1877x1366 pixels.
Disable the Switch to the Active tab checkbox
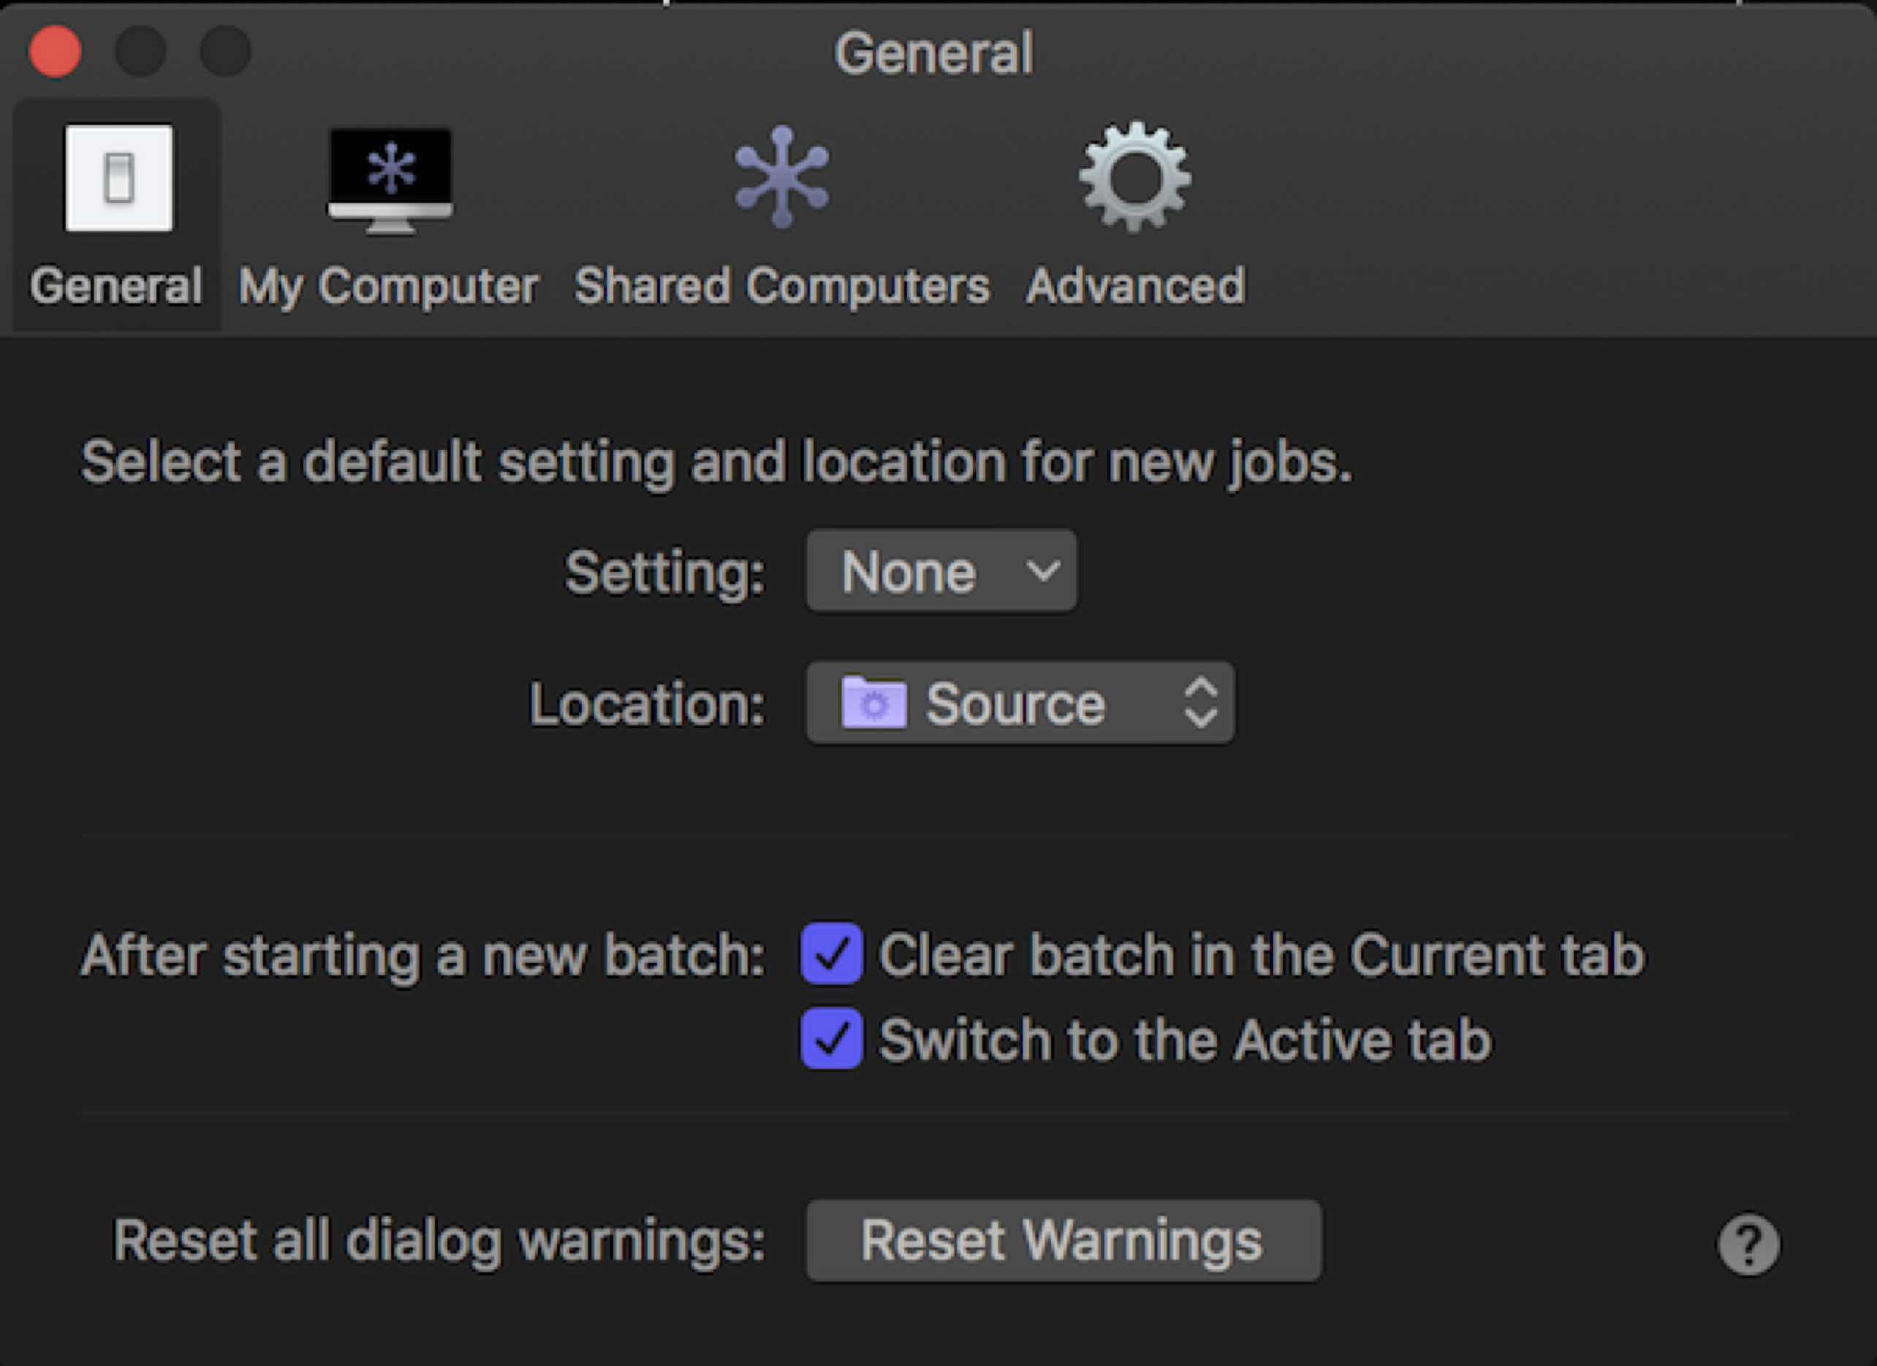831,1039
